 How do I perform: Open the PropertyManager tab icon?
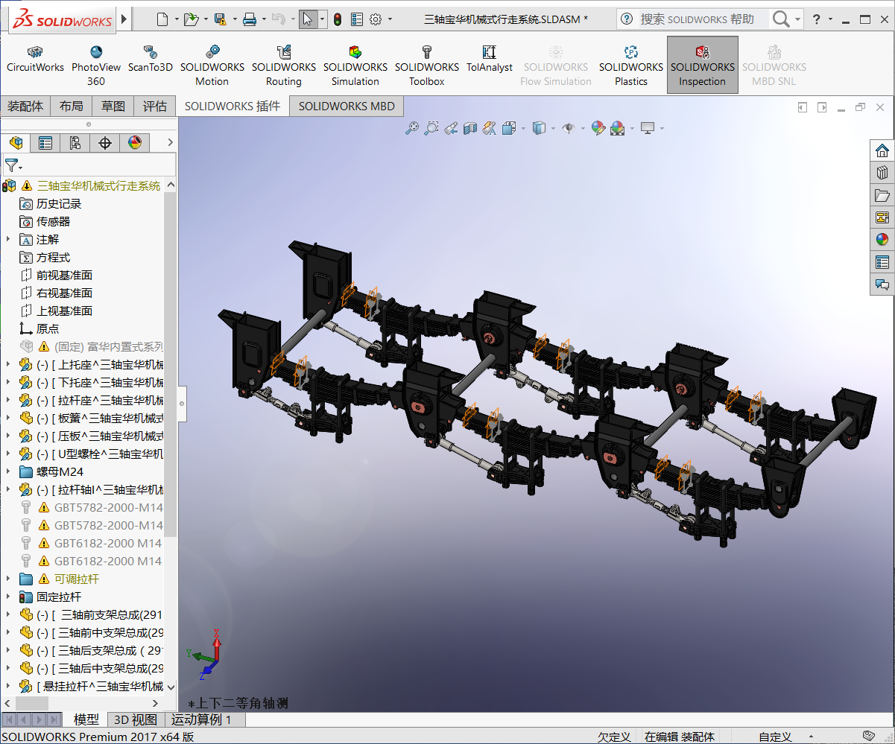click(45, 143)
